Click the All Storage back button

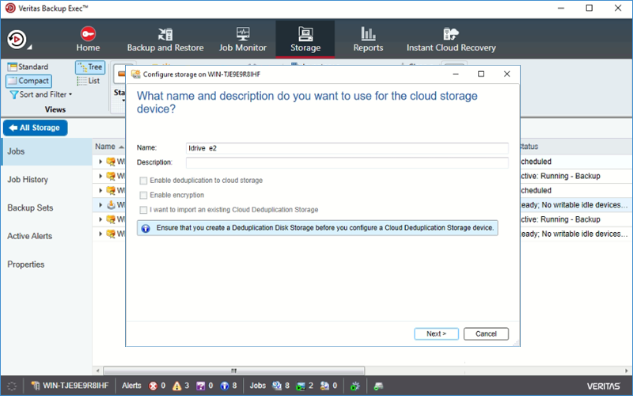(x=35, y=128)
